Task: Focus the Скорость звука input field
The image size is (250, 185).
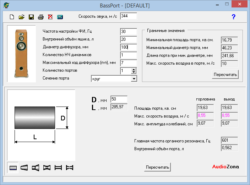Action: 128,16
